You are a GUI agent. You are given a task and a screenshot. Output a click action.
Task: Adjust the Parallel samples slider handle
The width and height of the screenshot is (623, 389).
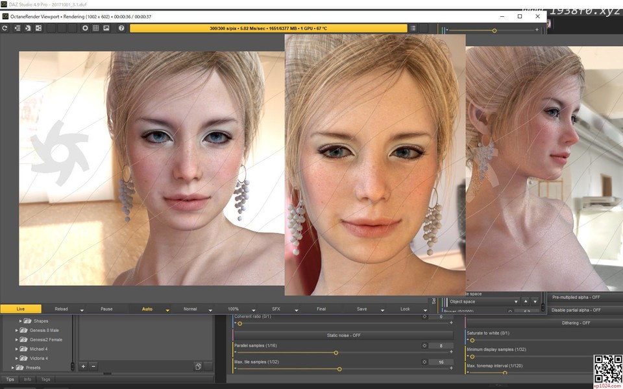click(x=336, y=353)
